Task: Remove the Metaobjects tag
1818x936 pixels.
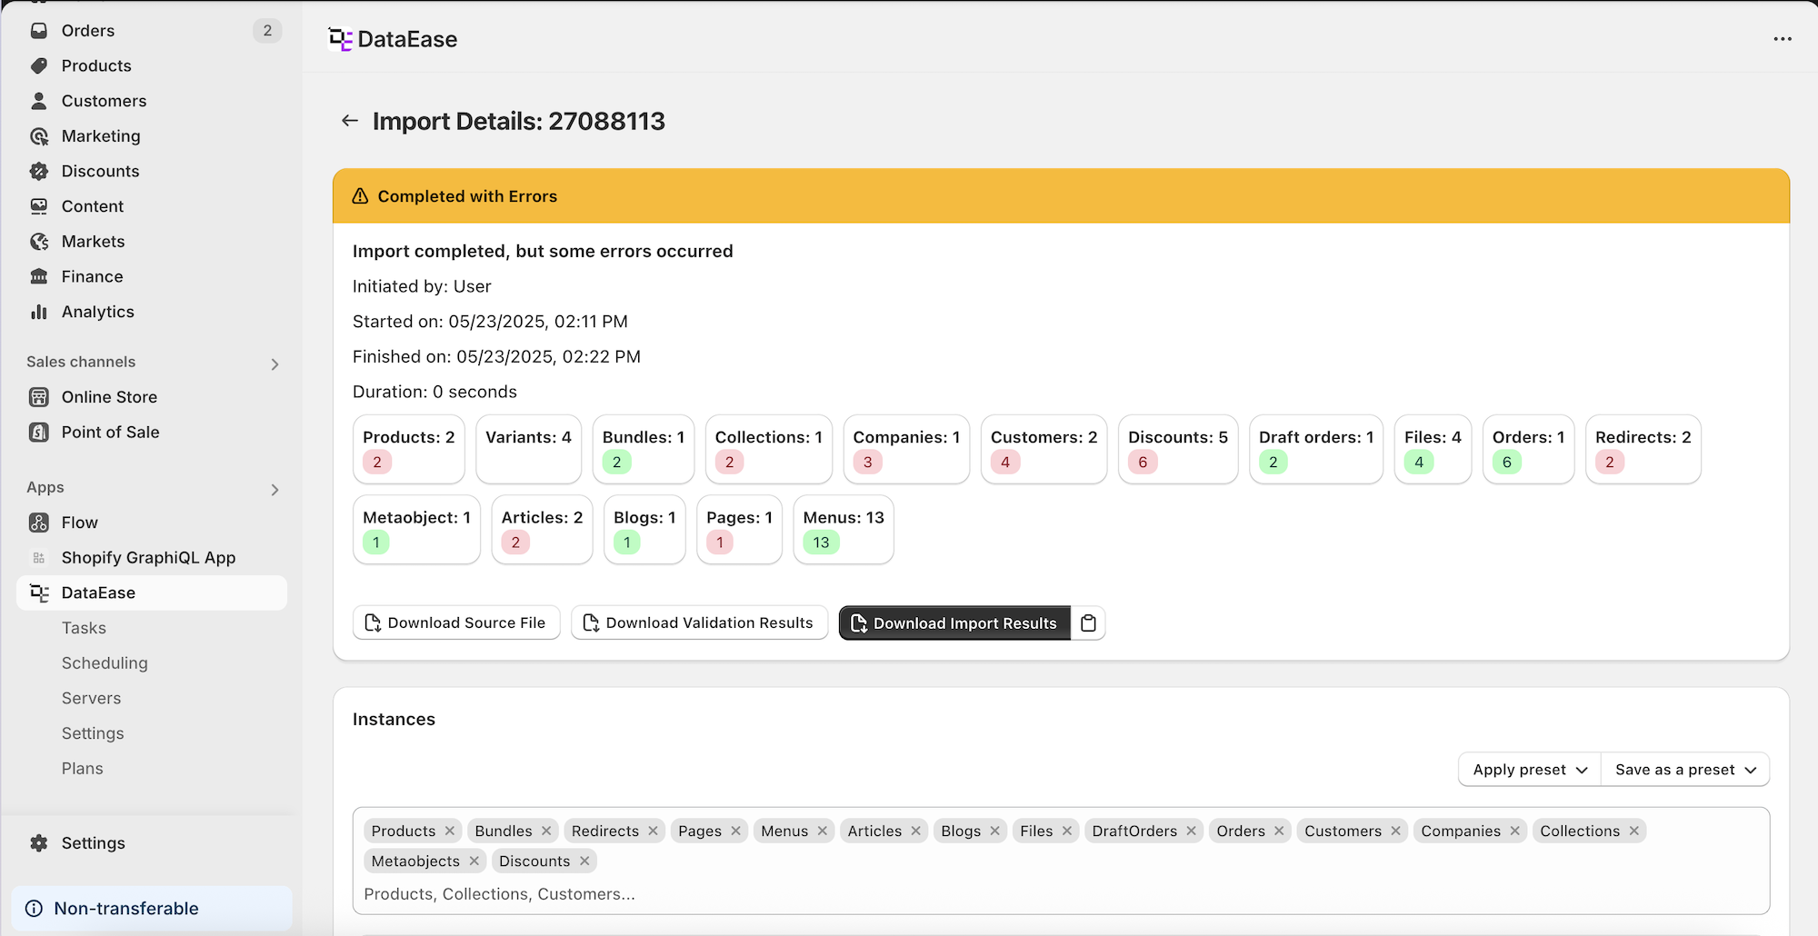Action: click(x=474, y=861)
